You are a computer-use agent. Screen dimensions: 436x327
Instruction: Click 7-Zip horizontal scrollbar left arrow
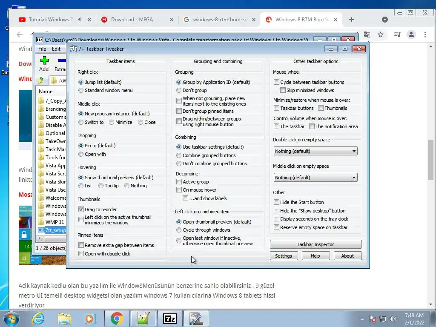(40, 238)
